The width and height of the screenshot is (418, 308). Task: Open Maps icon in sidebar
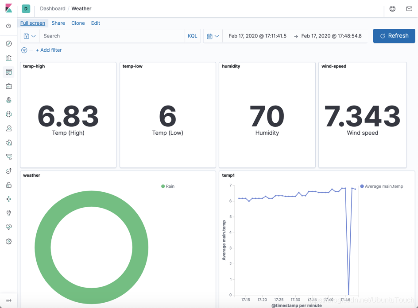[x=8, y=100]
